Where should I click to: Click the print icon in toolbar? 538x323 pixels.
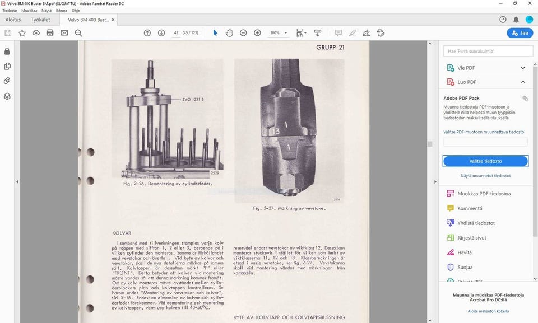click(x=50, y=33)
